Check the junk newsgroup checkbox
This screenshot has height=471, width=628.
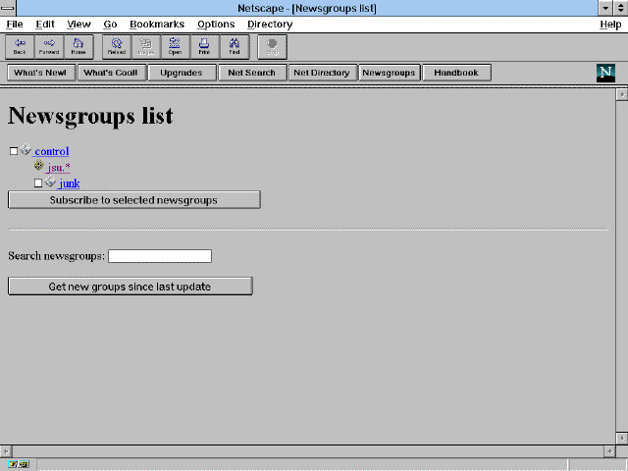tap(38, 183)
